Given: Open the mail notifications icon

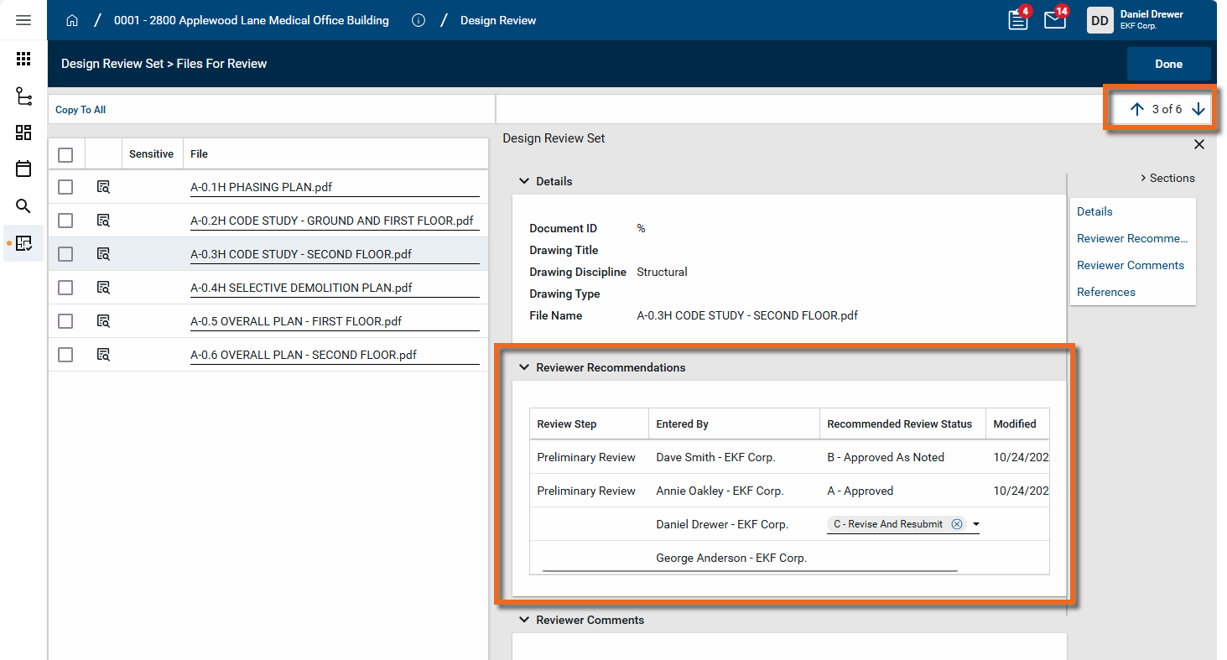Looking at the screenshot, I should [1054, 20].
